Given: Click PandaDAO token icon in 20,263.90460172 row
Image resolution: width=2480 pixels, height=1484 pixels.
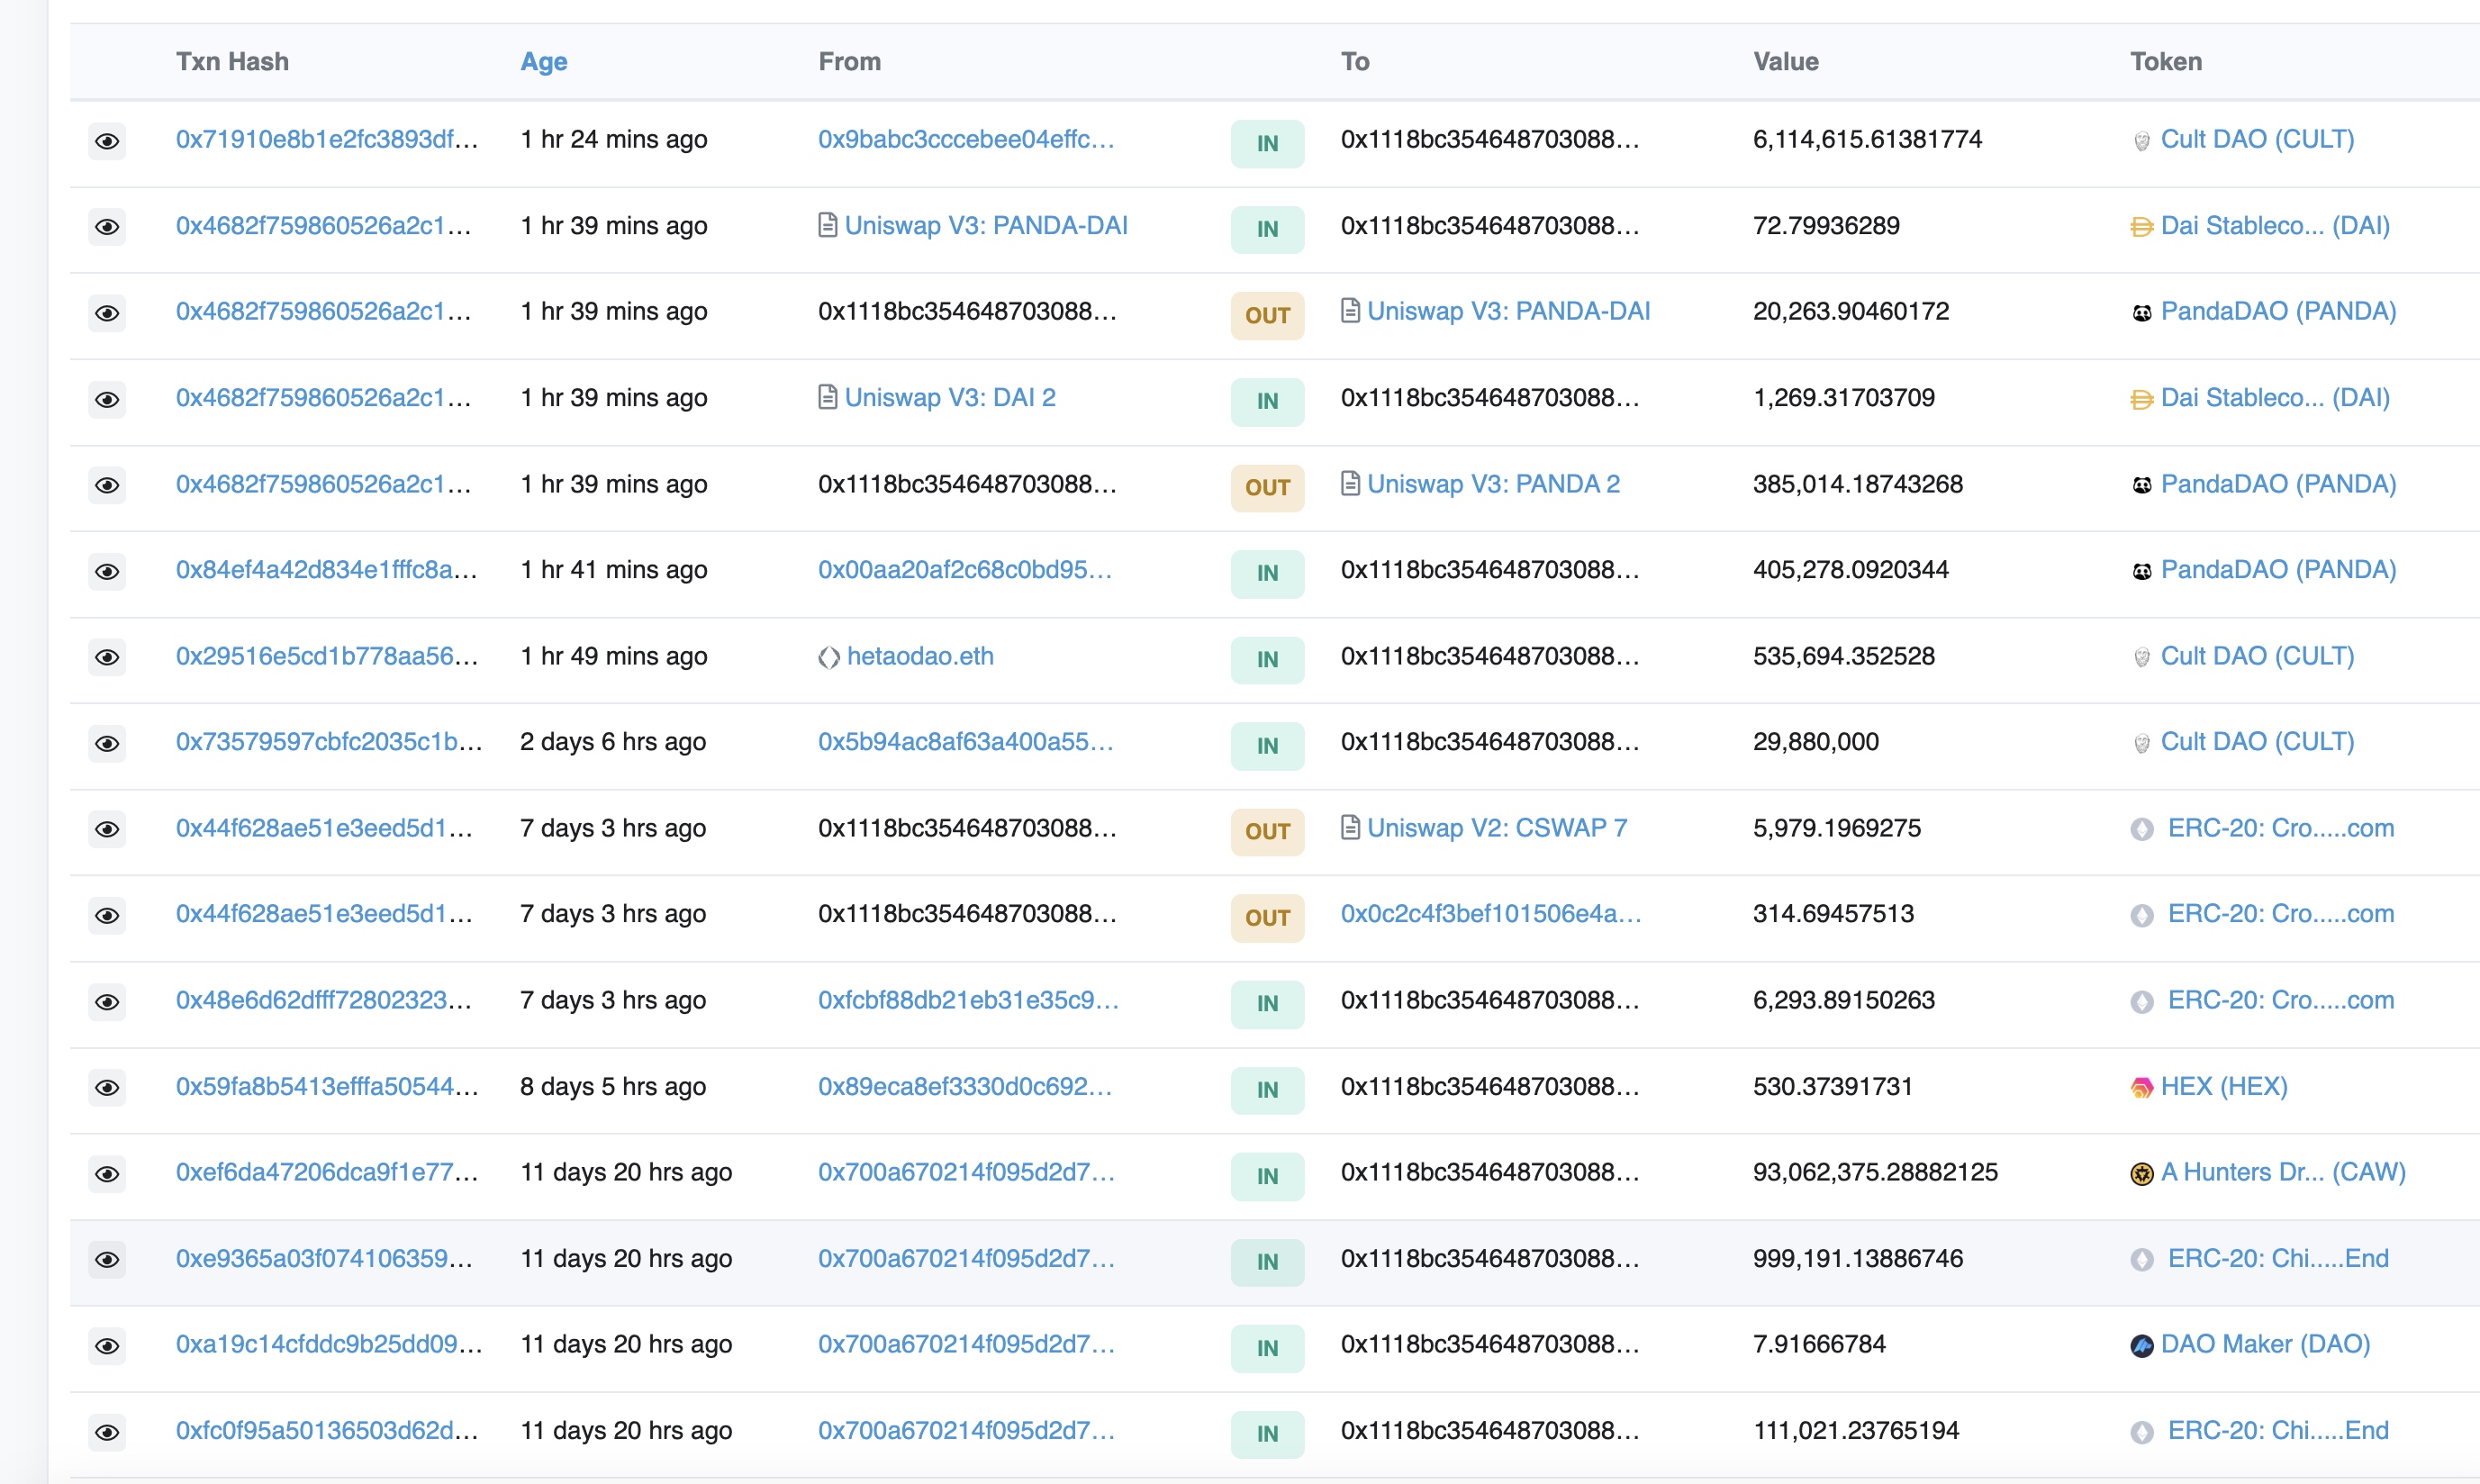Looking at the screenshot, I should pyautogui.click(x=2142, y=313).
